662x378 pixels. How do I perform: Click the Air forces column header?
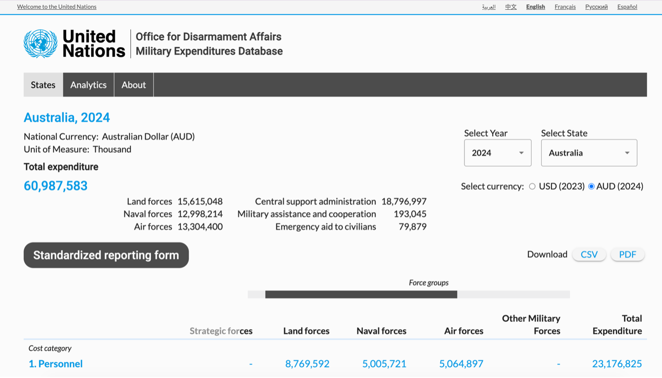click(x=464, y=331)
